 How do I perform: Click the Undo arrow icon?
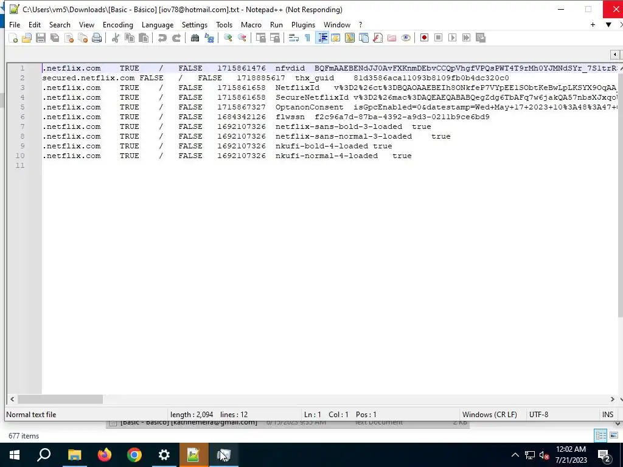coord(162,38)
